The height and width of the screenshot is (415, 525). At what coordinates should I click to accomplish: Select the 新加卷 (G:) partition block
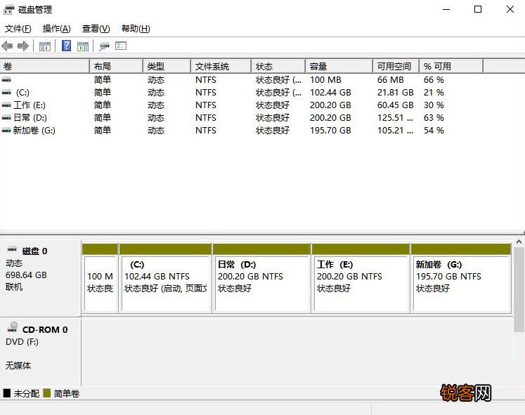[461, 278]
